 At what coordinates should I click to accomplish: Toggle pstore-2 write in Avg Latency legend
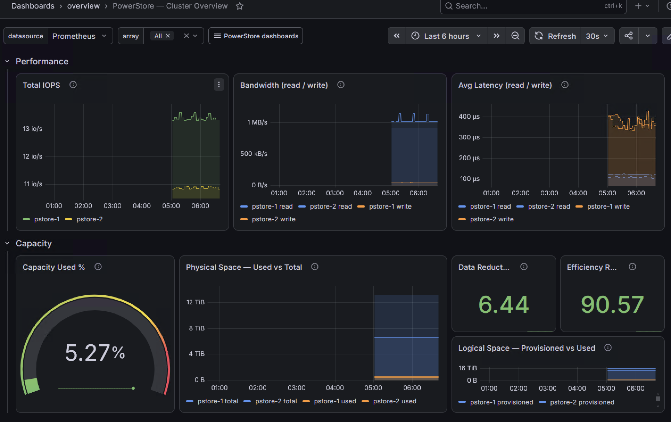pos(492,219)
